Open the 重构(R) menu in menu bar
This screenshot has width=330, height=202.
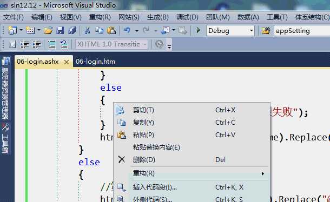100,17
